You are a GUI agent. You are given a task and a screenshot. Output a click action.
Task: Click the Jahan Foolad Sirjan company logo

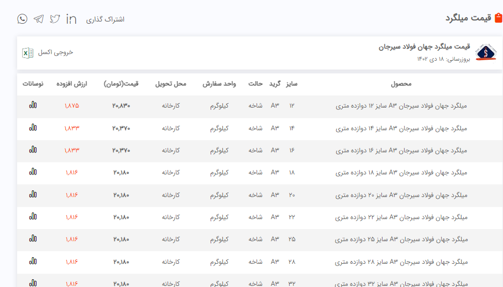click(486, 53)
